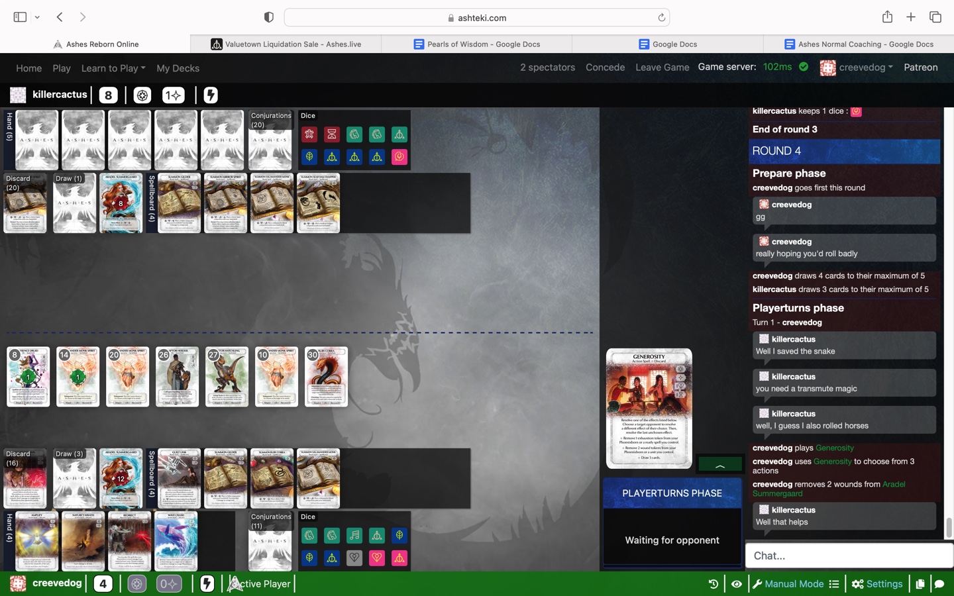Click killercactus player avatar
This screenshot has height=596, width=954.
(x=18, y=95)
